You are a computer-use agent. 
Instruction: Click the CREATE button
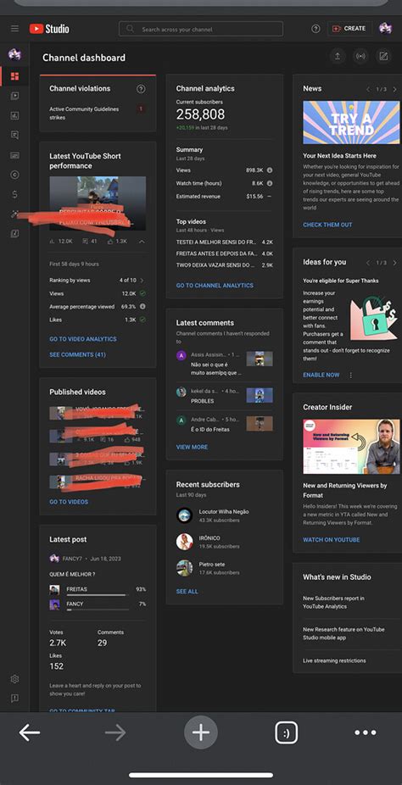[349, 29]
